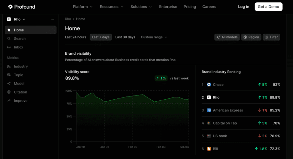
Task: Select the Last 7 days range
Action: tap(101, 37)
